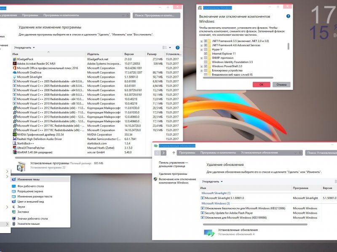This screenshot has height=252, width=337.
Task: Toggle .NET Framework 4.6 Advanced Services checkbox
Action: click(x=206, y=45)
